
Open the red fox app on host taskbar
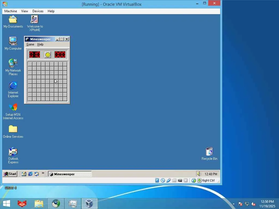tap(22, 204)
